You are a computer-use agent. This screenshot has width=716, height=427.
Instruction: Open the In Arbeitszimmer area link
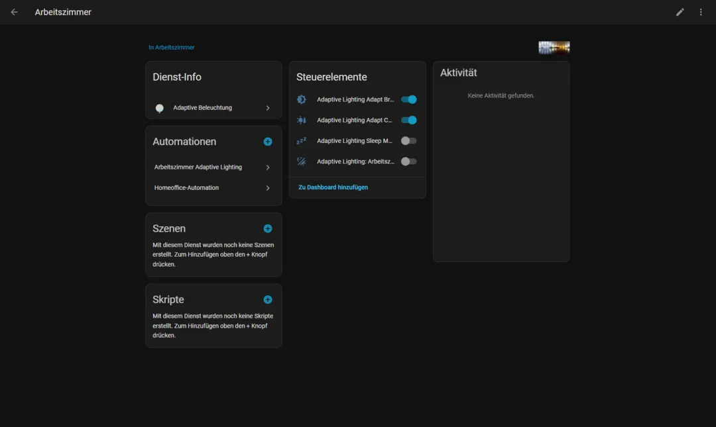click(171, 47)
